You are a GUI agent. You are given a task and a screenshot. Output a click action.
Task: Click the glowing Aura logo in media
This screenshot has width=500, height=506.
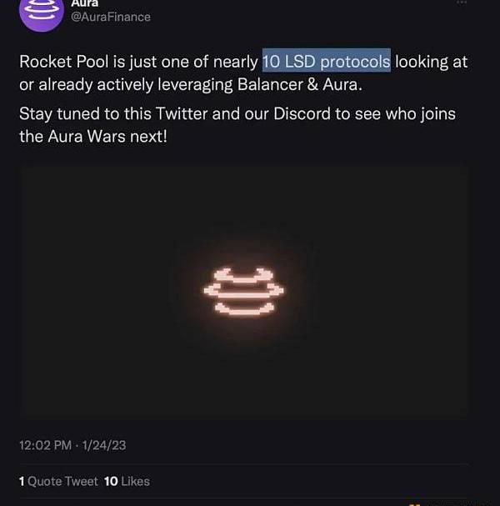244,291
